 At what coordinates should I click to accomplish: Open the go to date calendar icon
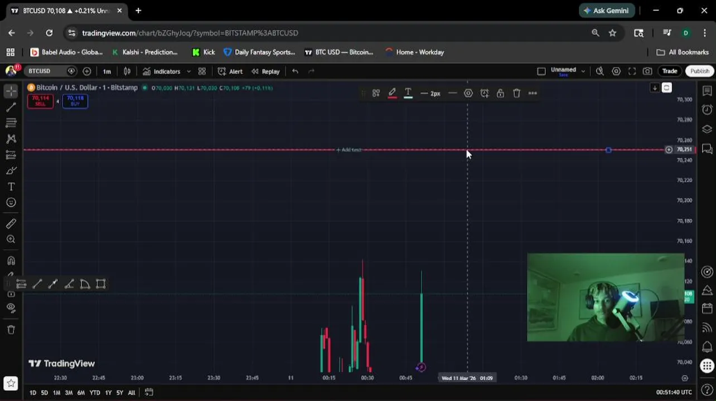point(149,392)
